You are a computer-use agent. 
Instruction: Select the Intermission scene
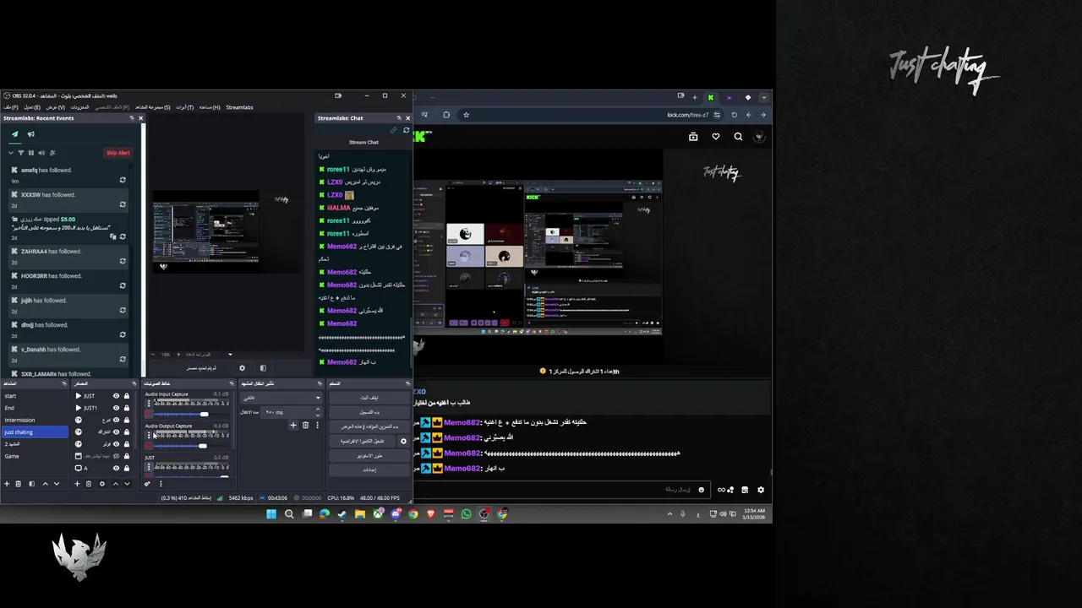coord(34,420)
